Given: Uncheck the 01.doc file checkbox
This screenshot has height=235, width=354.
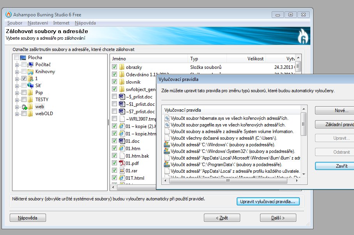Looking at the screenshot, I should click(115, 141).
